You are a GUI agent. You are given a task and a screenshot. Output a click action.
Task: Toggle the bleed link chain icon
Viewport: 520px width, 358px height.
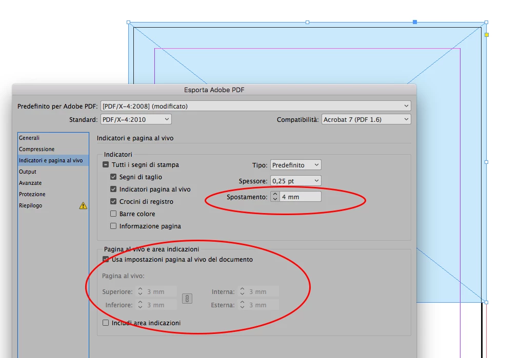pos(187,299)
